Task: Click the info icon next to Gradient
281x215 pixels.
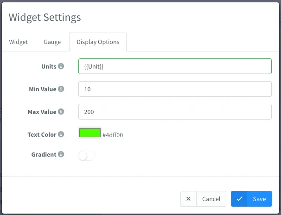Action: [61, 154]
